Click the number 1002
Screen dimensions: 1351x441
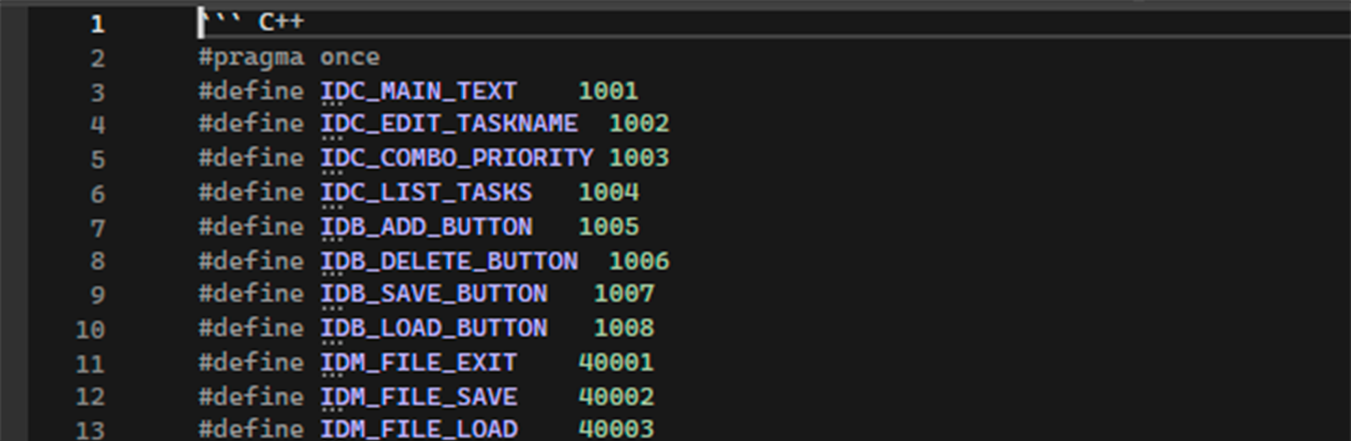tap(639, 124)
